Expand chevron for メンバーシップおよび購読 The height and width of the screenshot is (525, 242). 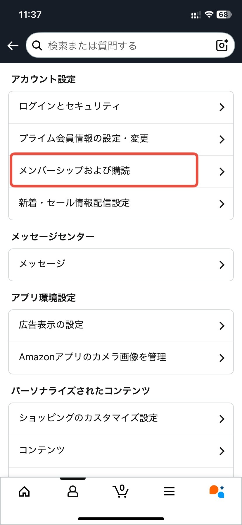coord(222,172)
